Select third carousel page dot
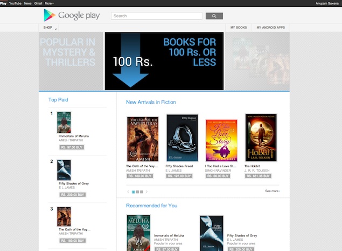Viewport: 342px width, 251px height. [142, 192]
